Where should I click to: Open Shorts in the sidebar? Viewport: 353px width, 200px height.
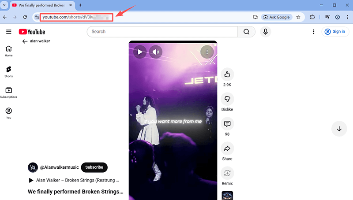pyautogui.click(x=8, y=72)
